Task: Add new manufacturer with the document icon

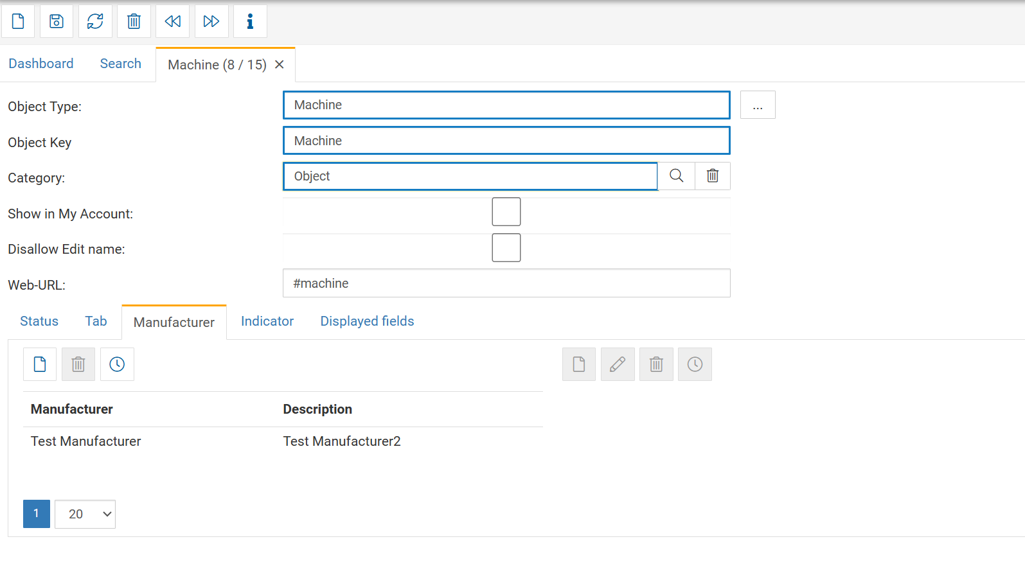Action: click(x=40, y=364)
